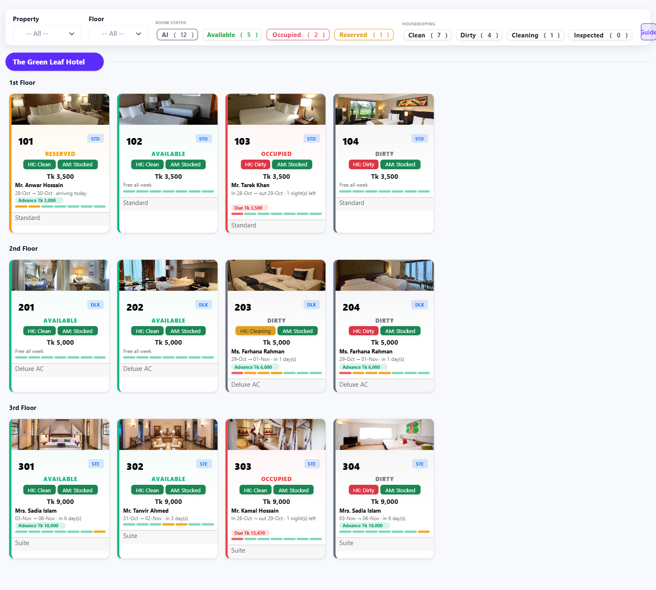Image resolution: width=656 pixels, height=590 pixels.
Task: Open the Floor dropdown
Action: tap(118, 34)
